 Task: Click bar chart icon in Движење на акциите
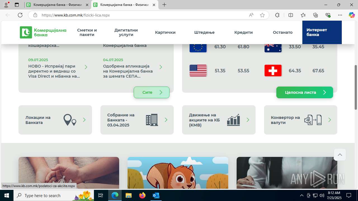[x=234, y=120]
